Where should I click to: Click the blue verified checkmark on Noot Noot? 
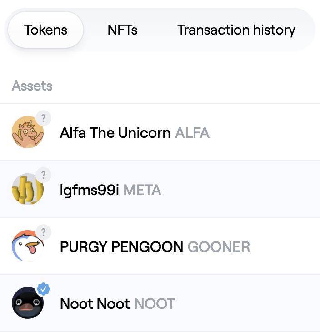[x=43, y=289]
